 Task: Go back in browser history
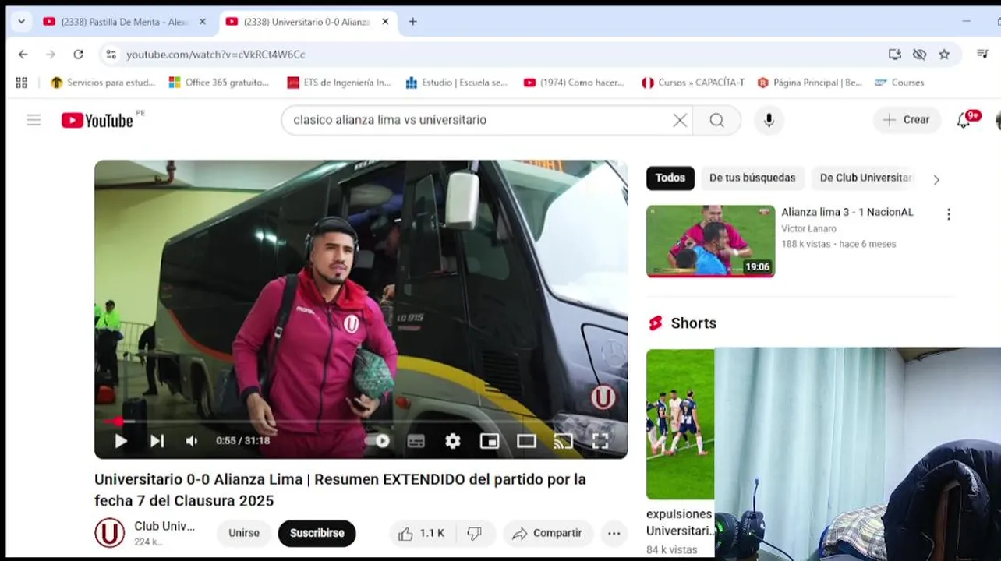(23, 55)
